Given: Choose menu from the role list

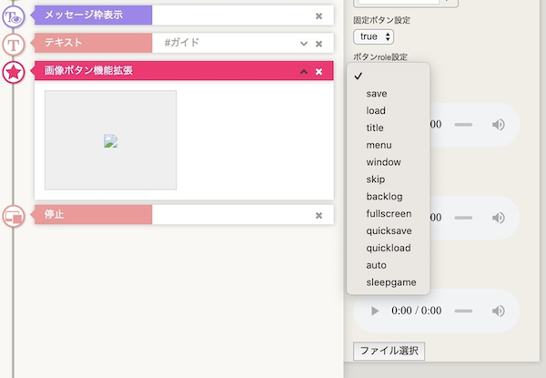Looking at the screenshot, I should pyautogui.click(x=389, y=145).
